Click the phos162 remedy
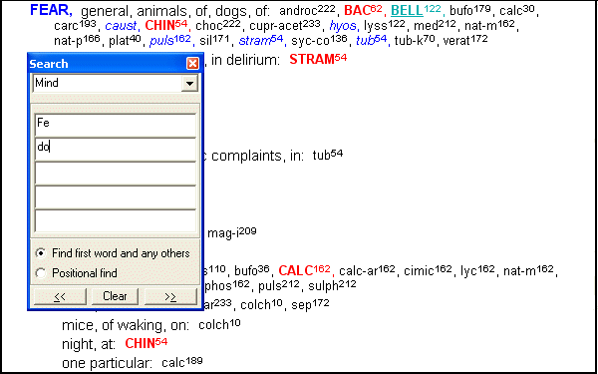 coord(227,285)
